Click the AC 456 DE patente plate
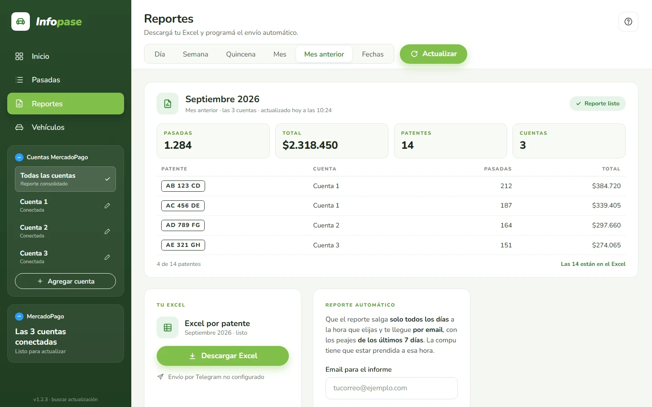The height and width of the screenshot is (407, 652). point(183,206)
